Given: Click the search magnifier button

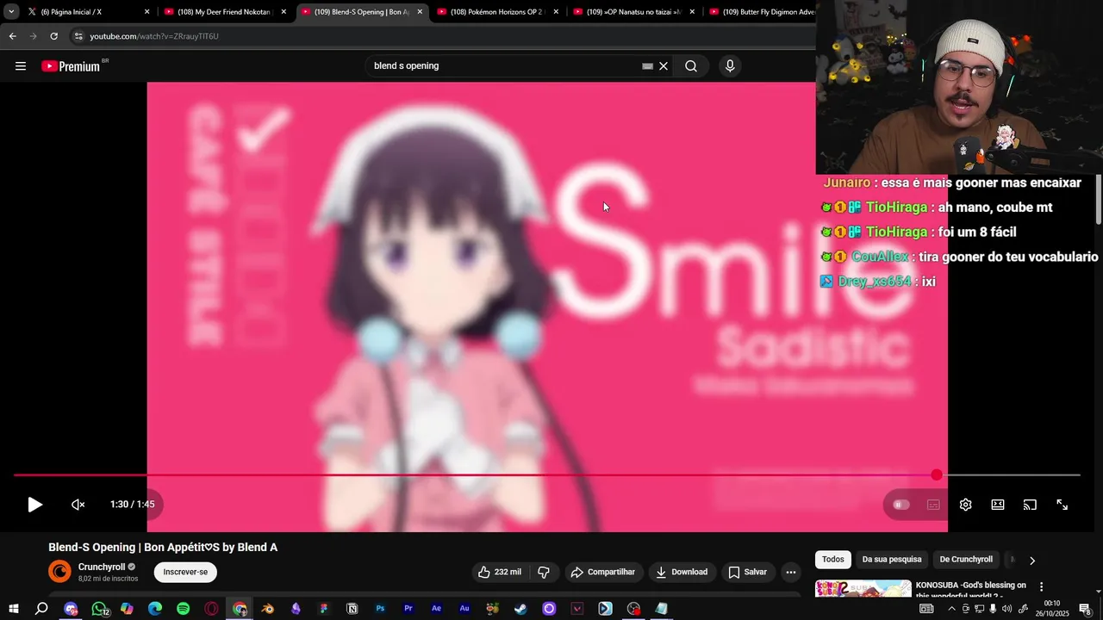Looking at the screenshot, I should 691,66.
